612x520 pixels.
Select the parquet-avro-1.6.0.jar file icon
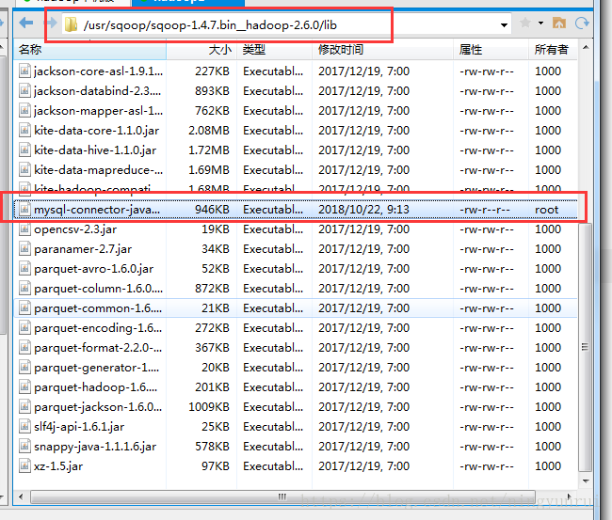(x=24, y=269)
